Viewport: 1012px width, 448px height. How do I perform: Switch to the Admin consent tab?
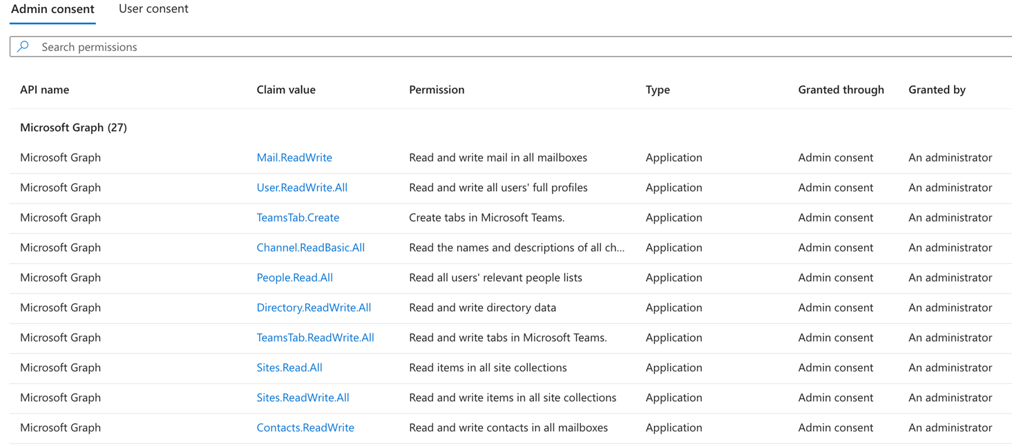[x=52, y=9]
